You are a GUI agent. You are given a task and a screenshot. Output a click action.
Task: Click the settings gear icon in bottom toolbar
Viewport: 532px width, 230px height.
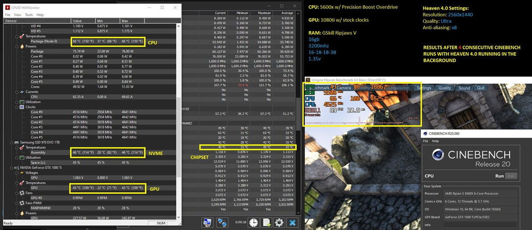279,223
